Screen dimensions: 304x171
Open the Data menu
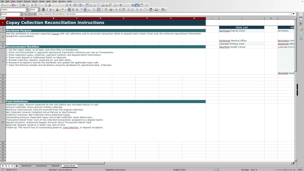[x=48, y=2]
